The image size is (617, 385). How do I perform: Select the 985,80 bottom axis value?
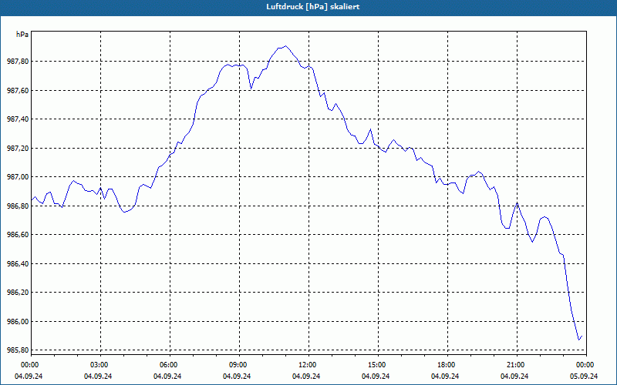click(x=18, y=350)
